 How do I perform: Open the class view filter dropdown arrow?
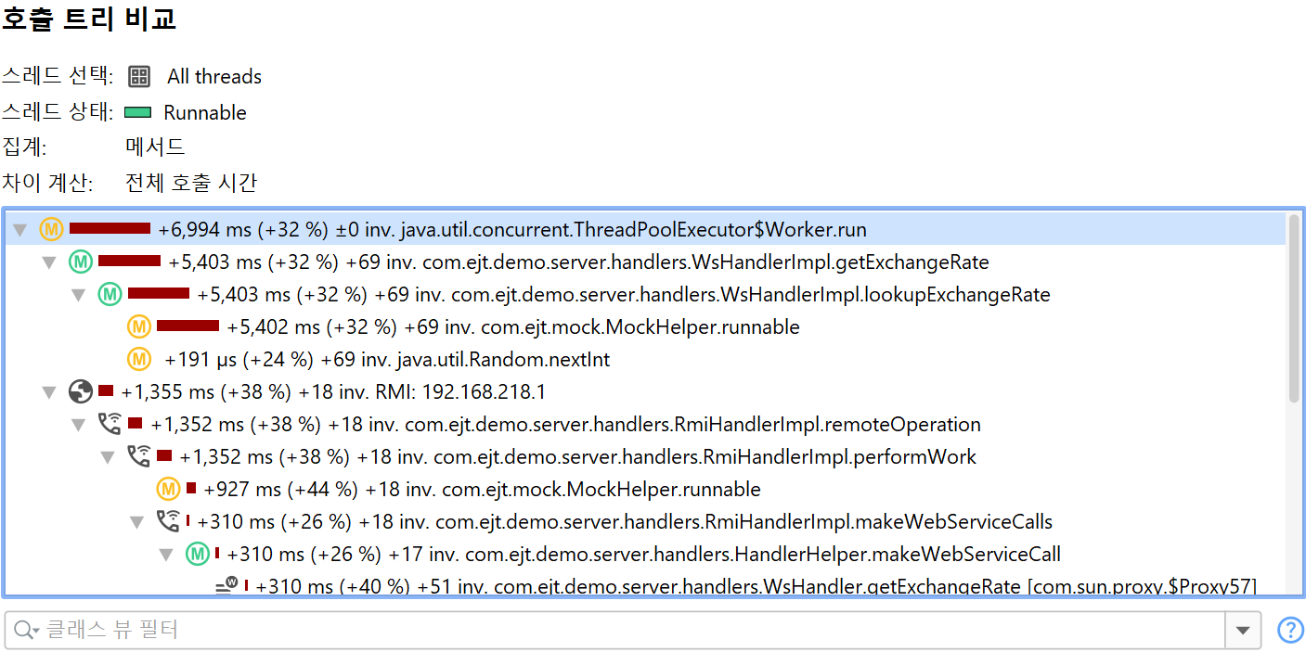(x=1243, y=631)
